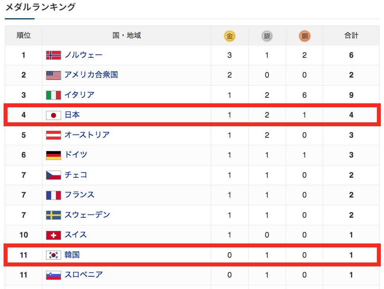Viewport: 384px width, 289px height.
Task: Click the 合計 column header
Action: (x=351, y=36)
